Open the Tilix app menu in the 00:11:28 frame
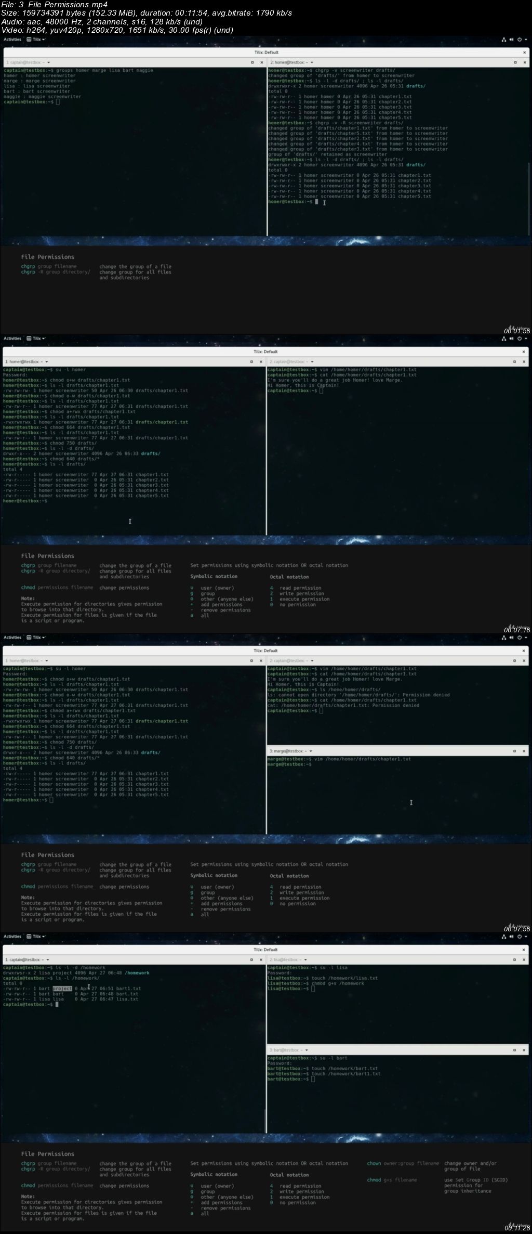532x1234 pixels. tap(36, 937)
